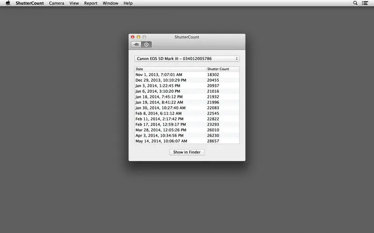The image size is (374, 233).
Task: Click shutter count value 22822
Action: pyautogui.click(x=213, y=119)
